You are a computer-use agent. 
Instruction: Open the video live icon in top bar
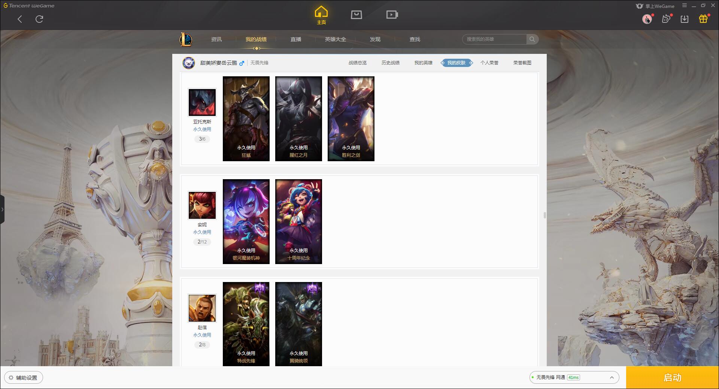coord(392,15)
